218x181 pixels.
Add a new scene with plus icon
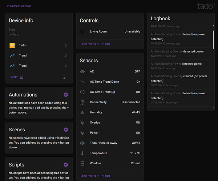point(66,129)
